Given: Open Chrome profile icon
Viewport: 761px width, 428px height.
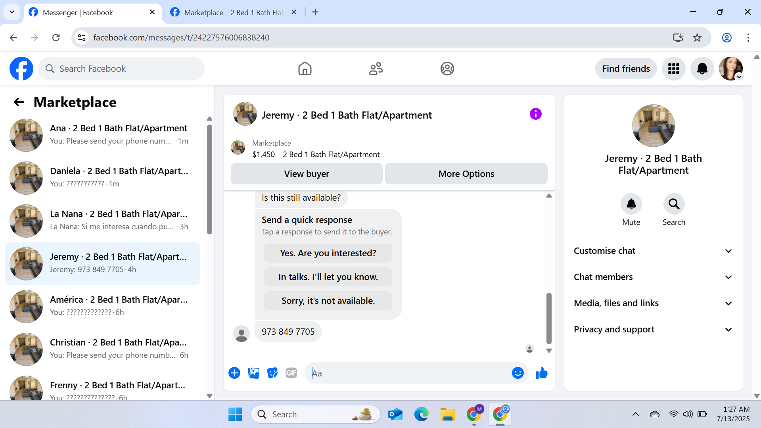Looking at the screenshot, I should coord(726,38).
